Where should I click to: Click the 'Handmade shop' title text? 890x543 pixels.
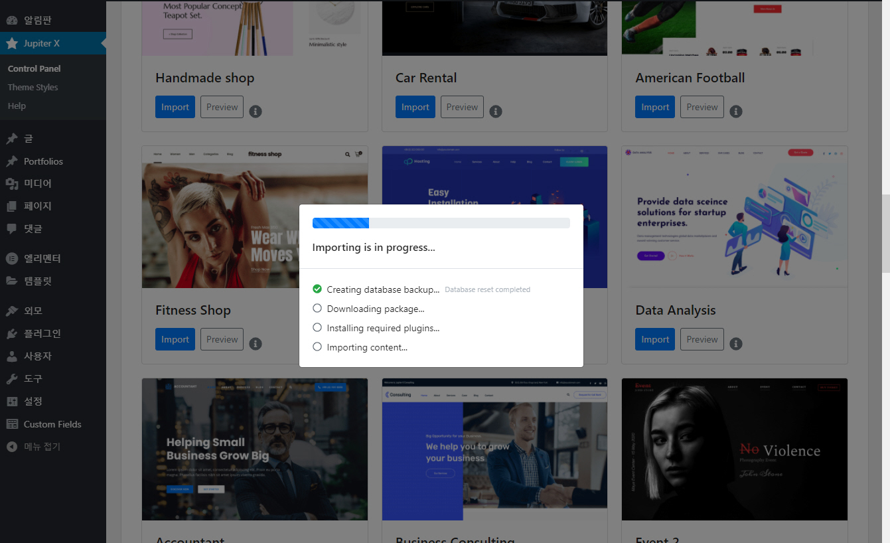pyautogui.click(x=205, y=78)
